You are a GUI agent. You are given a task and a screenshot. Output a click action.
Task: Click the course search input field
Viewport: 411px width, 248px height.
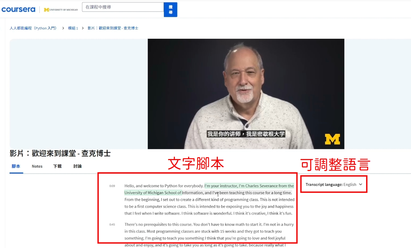click(123, 7)
